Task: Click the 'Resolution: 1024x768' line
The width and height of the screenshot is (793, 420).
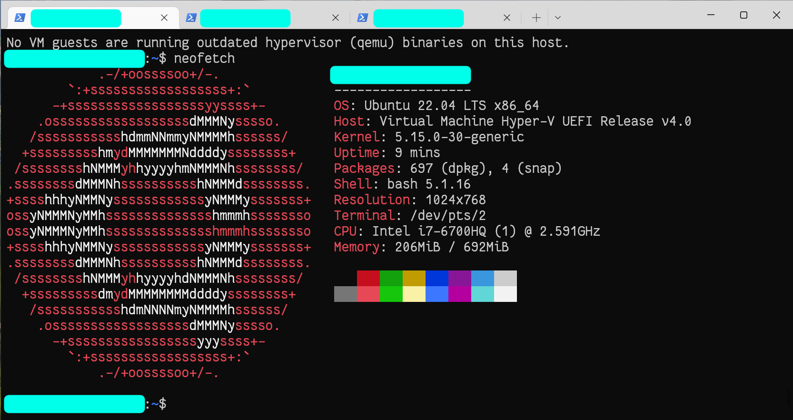Action: click(410, 200)
